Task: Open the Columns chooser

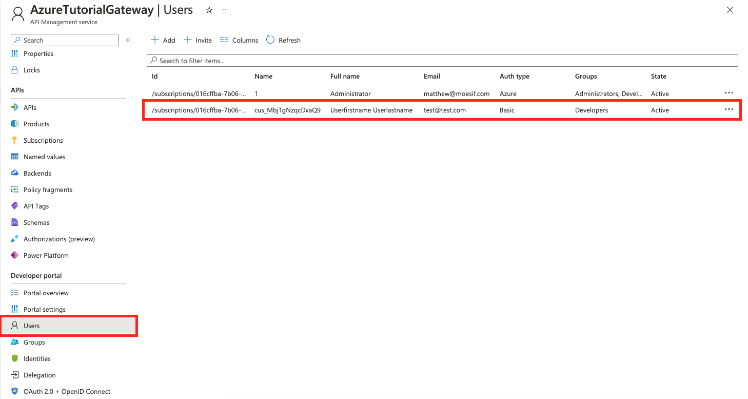Action: (239, 40)
